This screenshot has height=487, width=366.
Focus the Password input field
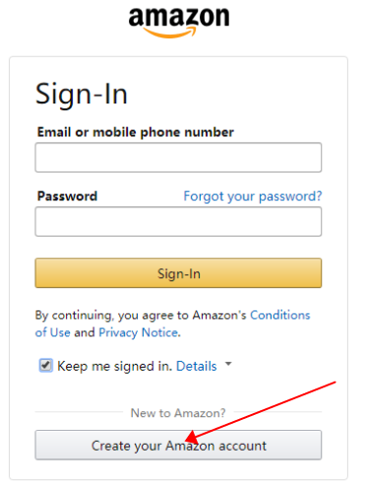(x=178, y=222)
